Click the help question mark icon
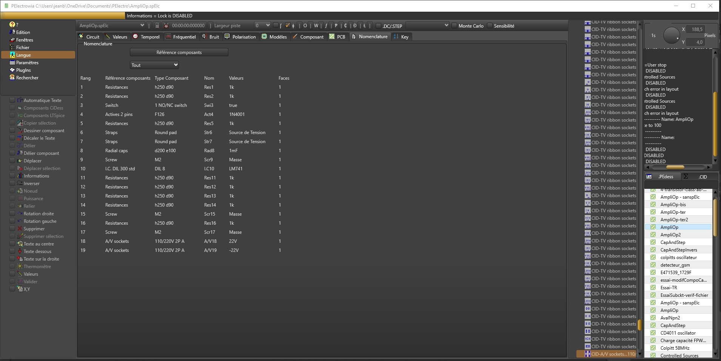 12,25
